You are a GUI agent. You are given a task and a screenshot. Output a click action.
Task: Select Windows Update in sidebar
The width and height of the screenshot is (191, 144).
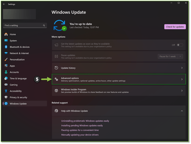tap(25, 103)
